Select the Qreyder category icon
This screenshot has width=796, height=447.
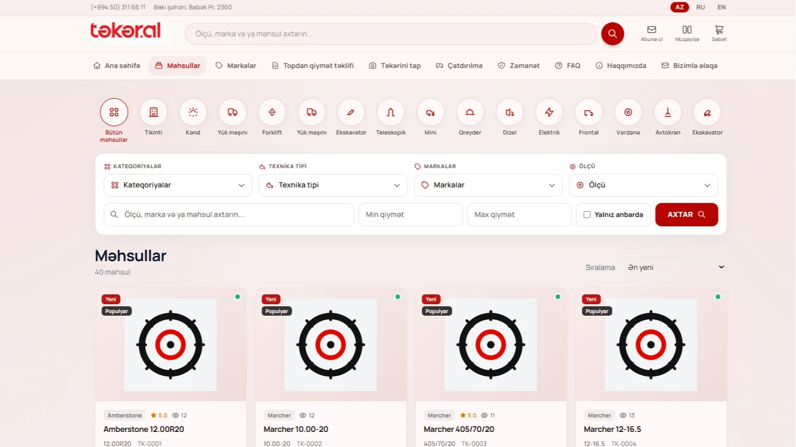pyautogui.click(x=470, y=112)
